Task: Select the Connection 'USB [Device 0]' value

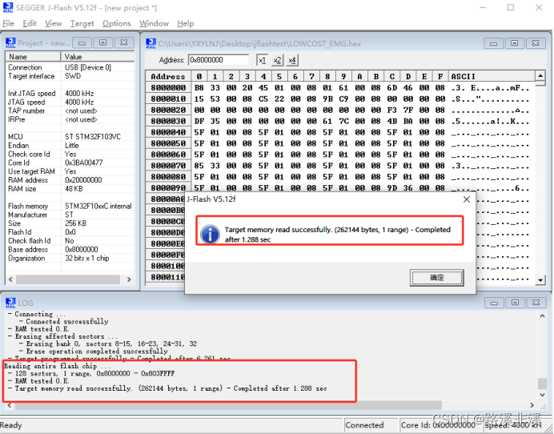Action: [88, 67]
